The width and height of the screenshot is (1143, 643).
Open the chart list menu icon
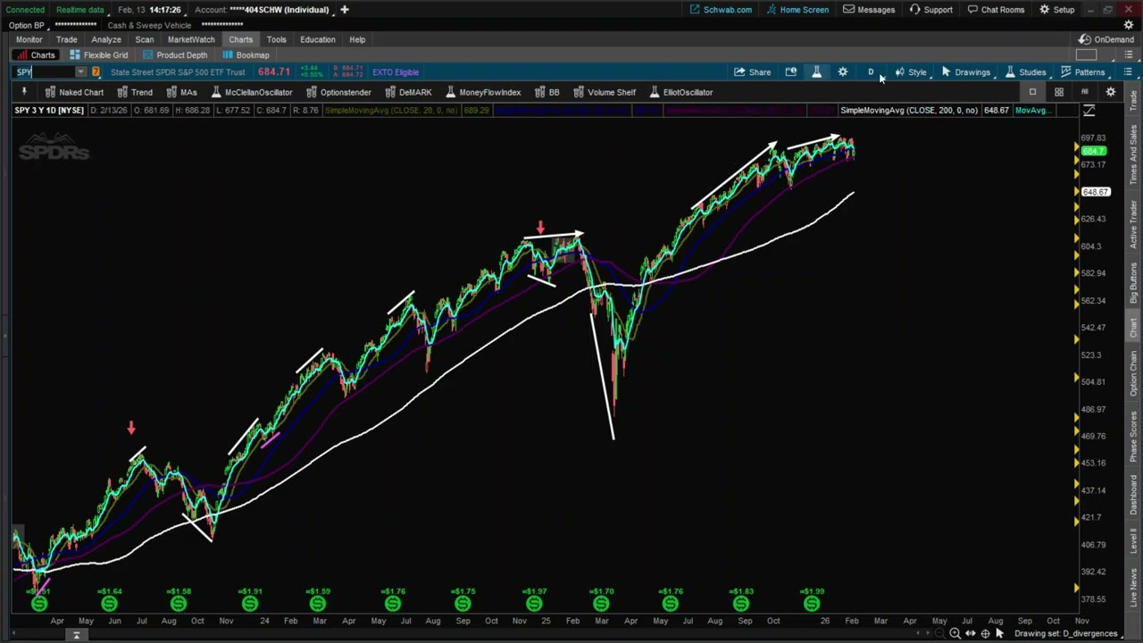click(x=1128, y=72)
